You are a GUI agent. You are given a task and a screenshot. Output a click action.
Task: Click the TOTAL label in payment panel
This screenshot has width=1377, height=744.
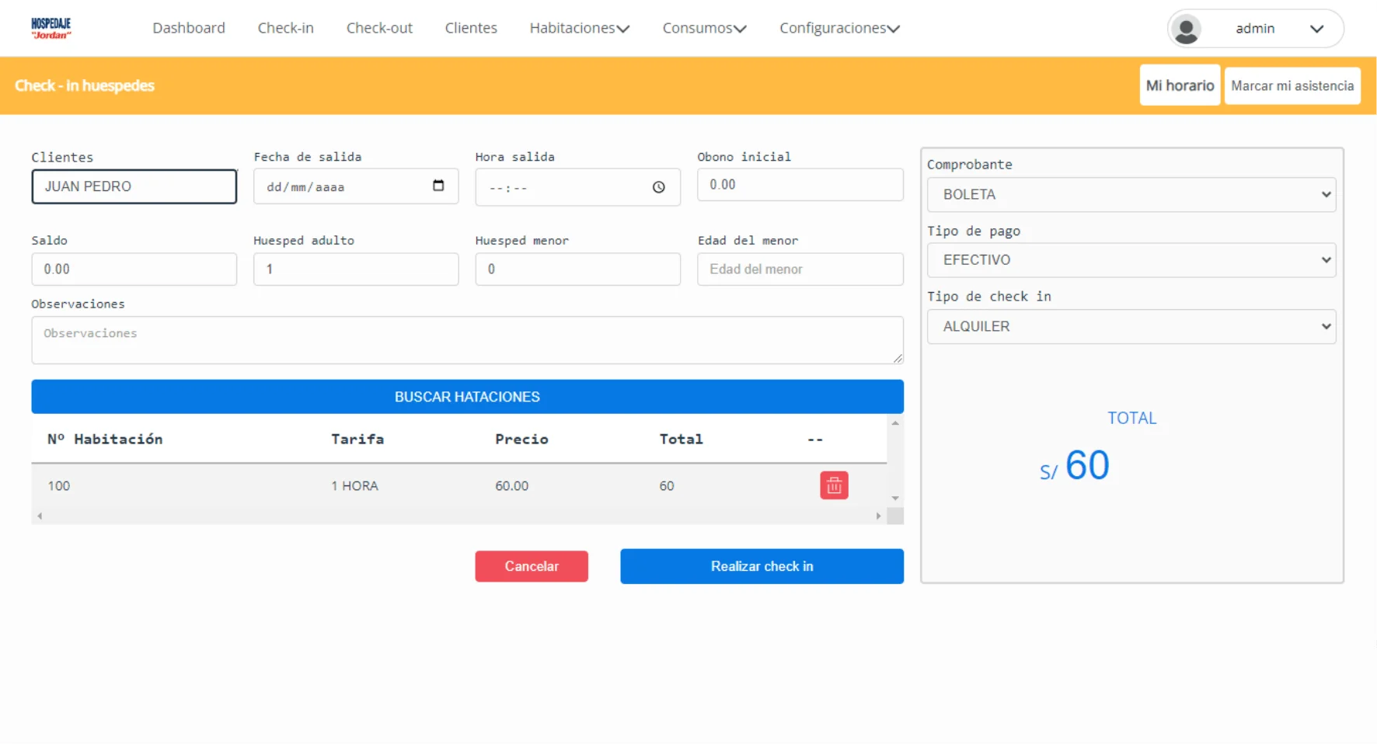1132,418
